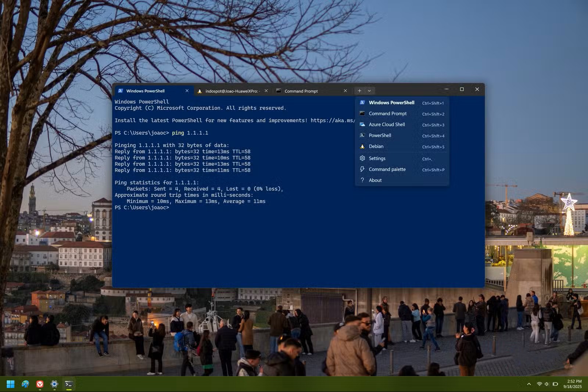Click the speaker icon in the system tray
The width and height of the screenshot is (588, 392).
pos(546,384)
